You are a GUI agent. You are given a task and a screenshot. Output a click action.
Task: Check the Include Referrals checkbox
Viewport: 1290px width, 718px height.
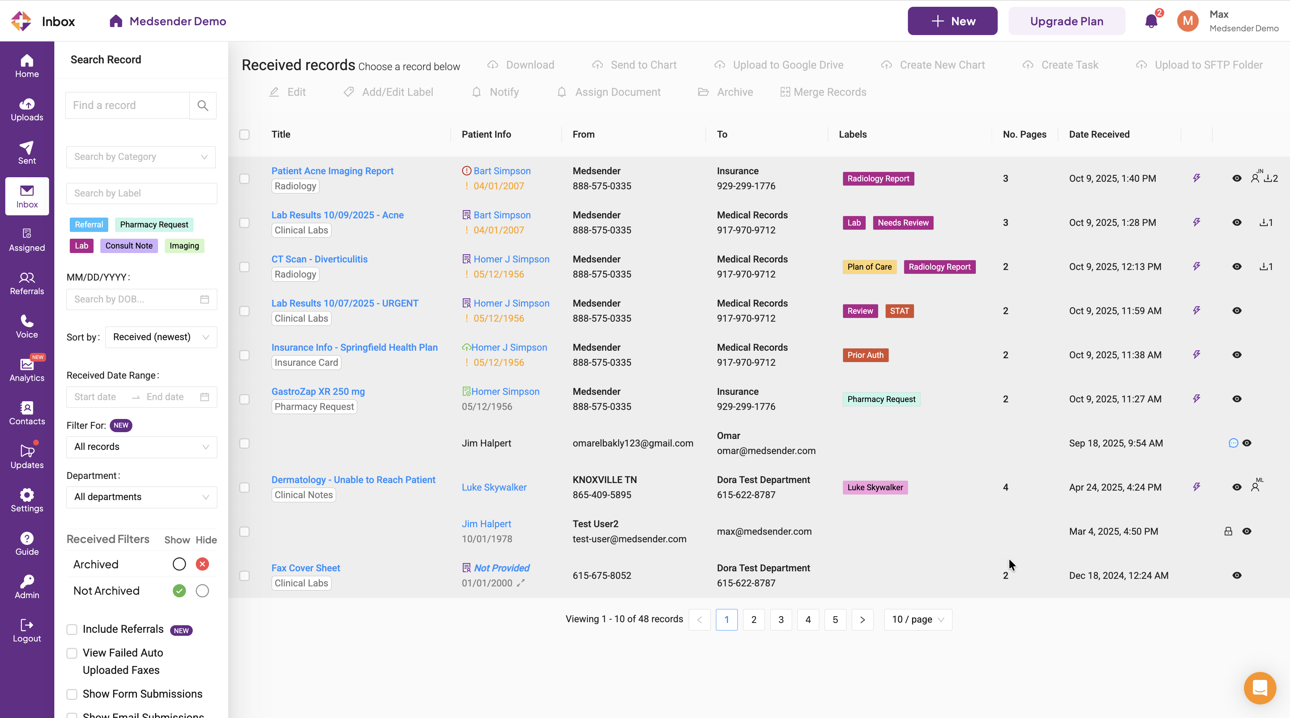point(72,629)
